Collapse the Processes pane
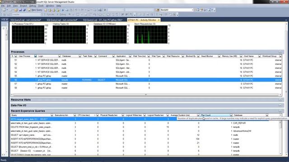The height and width of the screenshot is (162, 289). (x=280, y=52)
